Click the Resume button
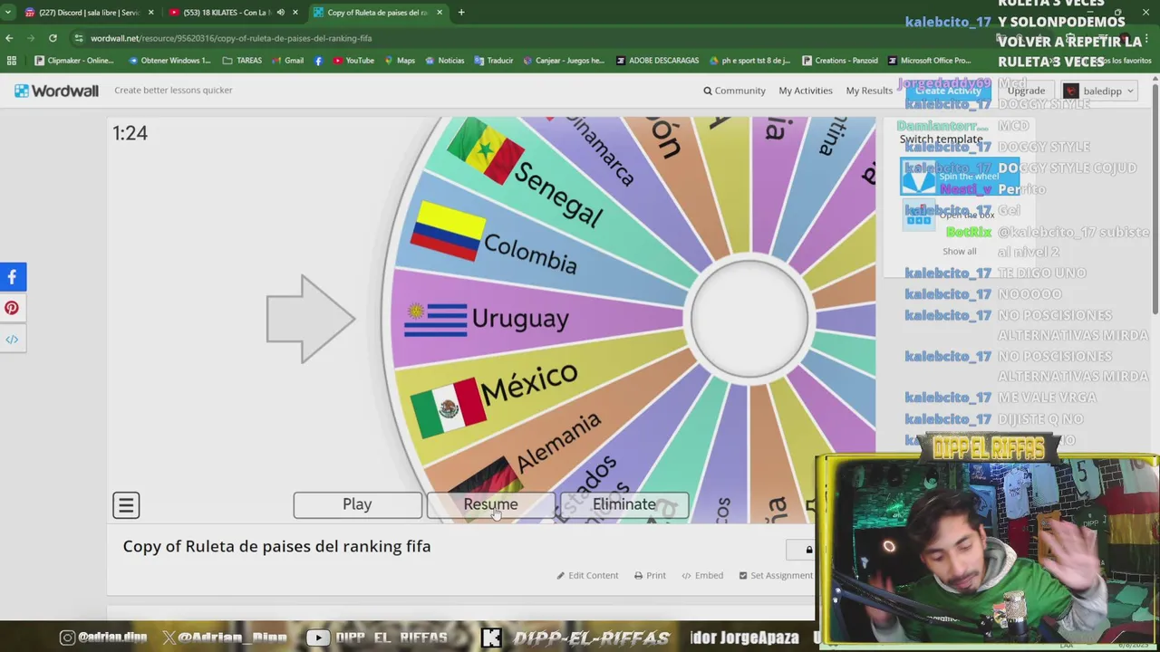Image resolution: width=1160 pixels, height=652 pixels. click(490, 504)
